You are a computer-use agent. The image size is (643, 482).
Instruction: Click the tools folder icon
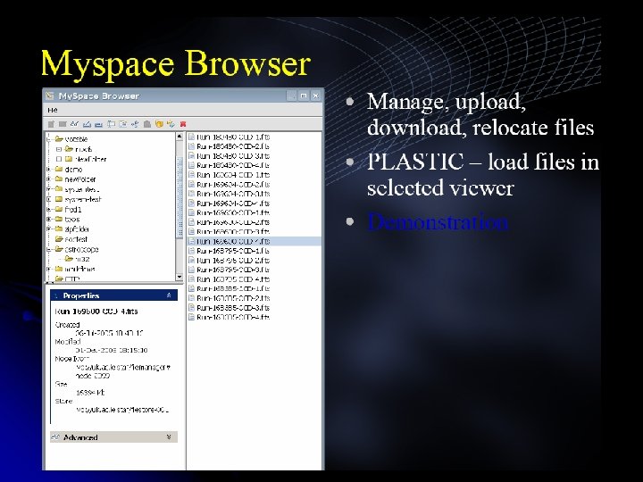[x=59, y=219]
